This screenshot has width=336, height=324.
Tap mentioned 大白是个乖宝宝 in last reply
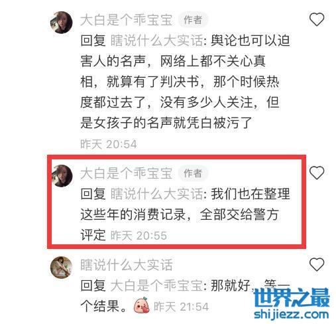[157, 285]
